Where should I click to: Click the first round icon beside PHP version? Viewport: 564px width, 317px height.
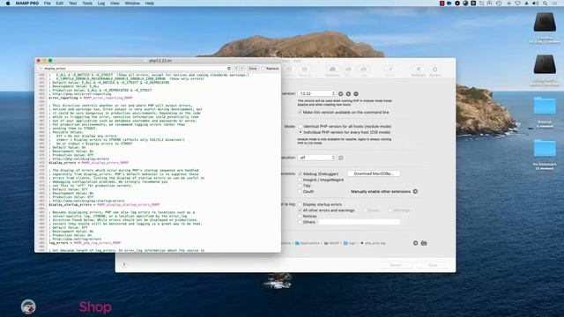point(341,94)
